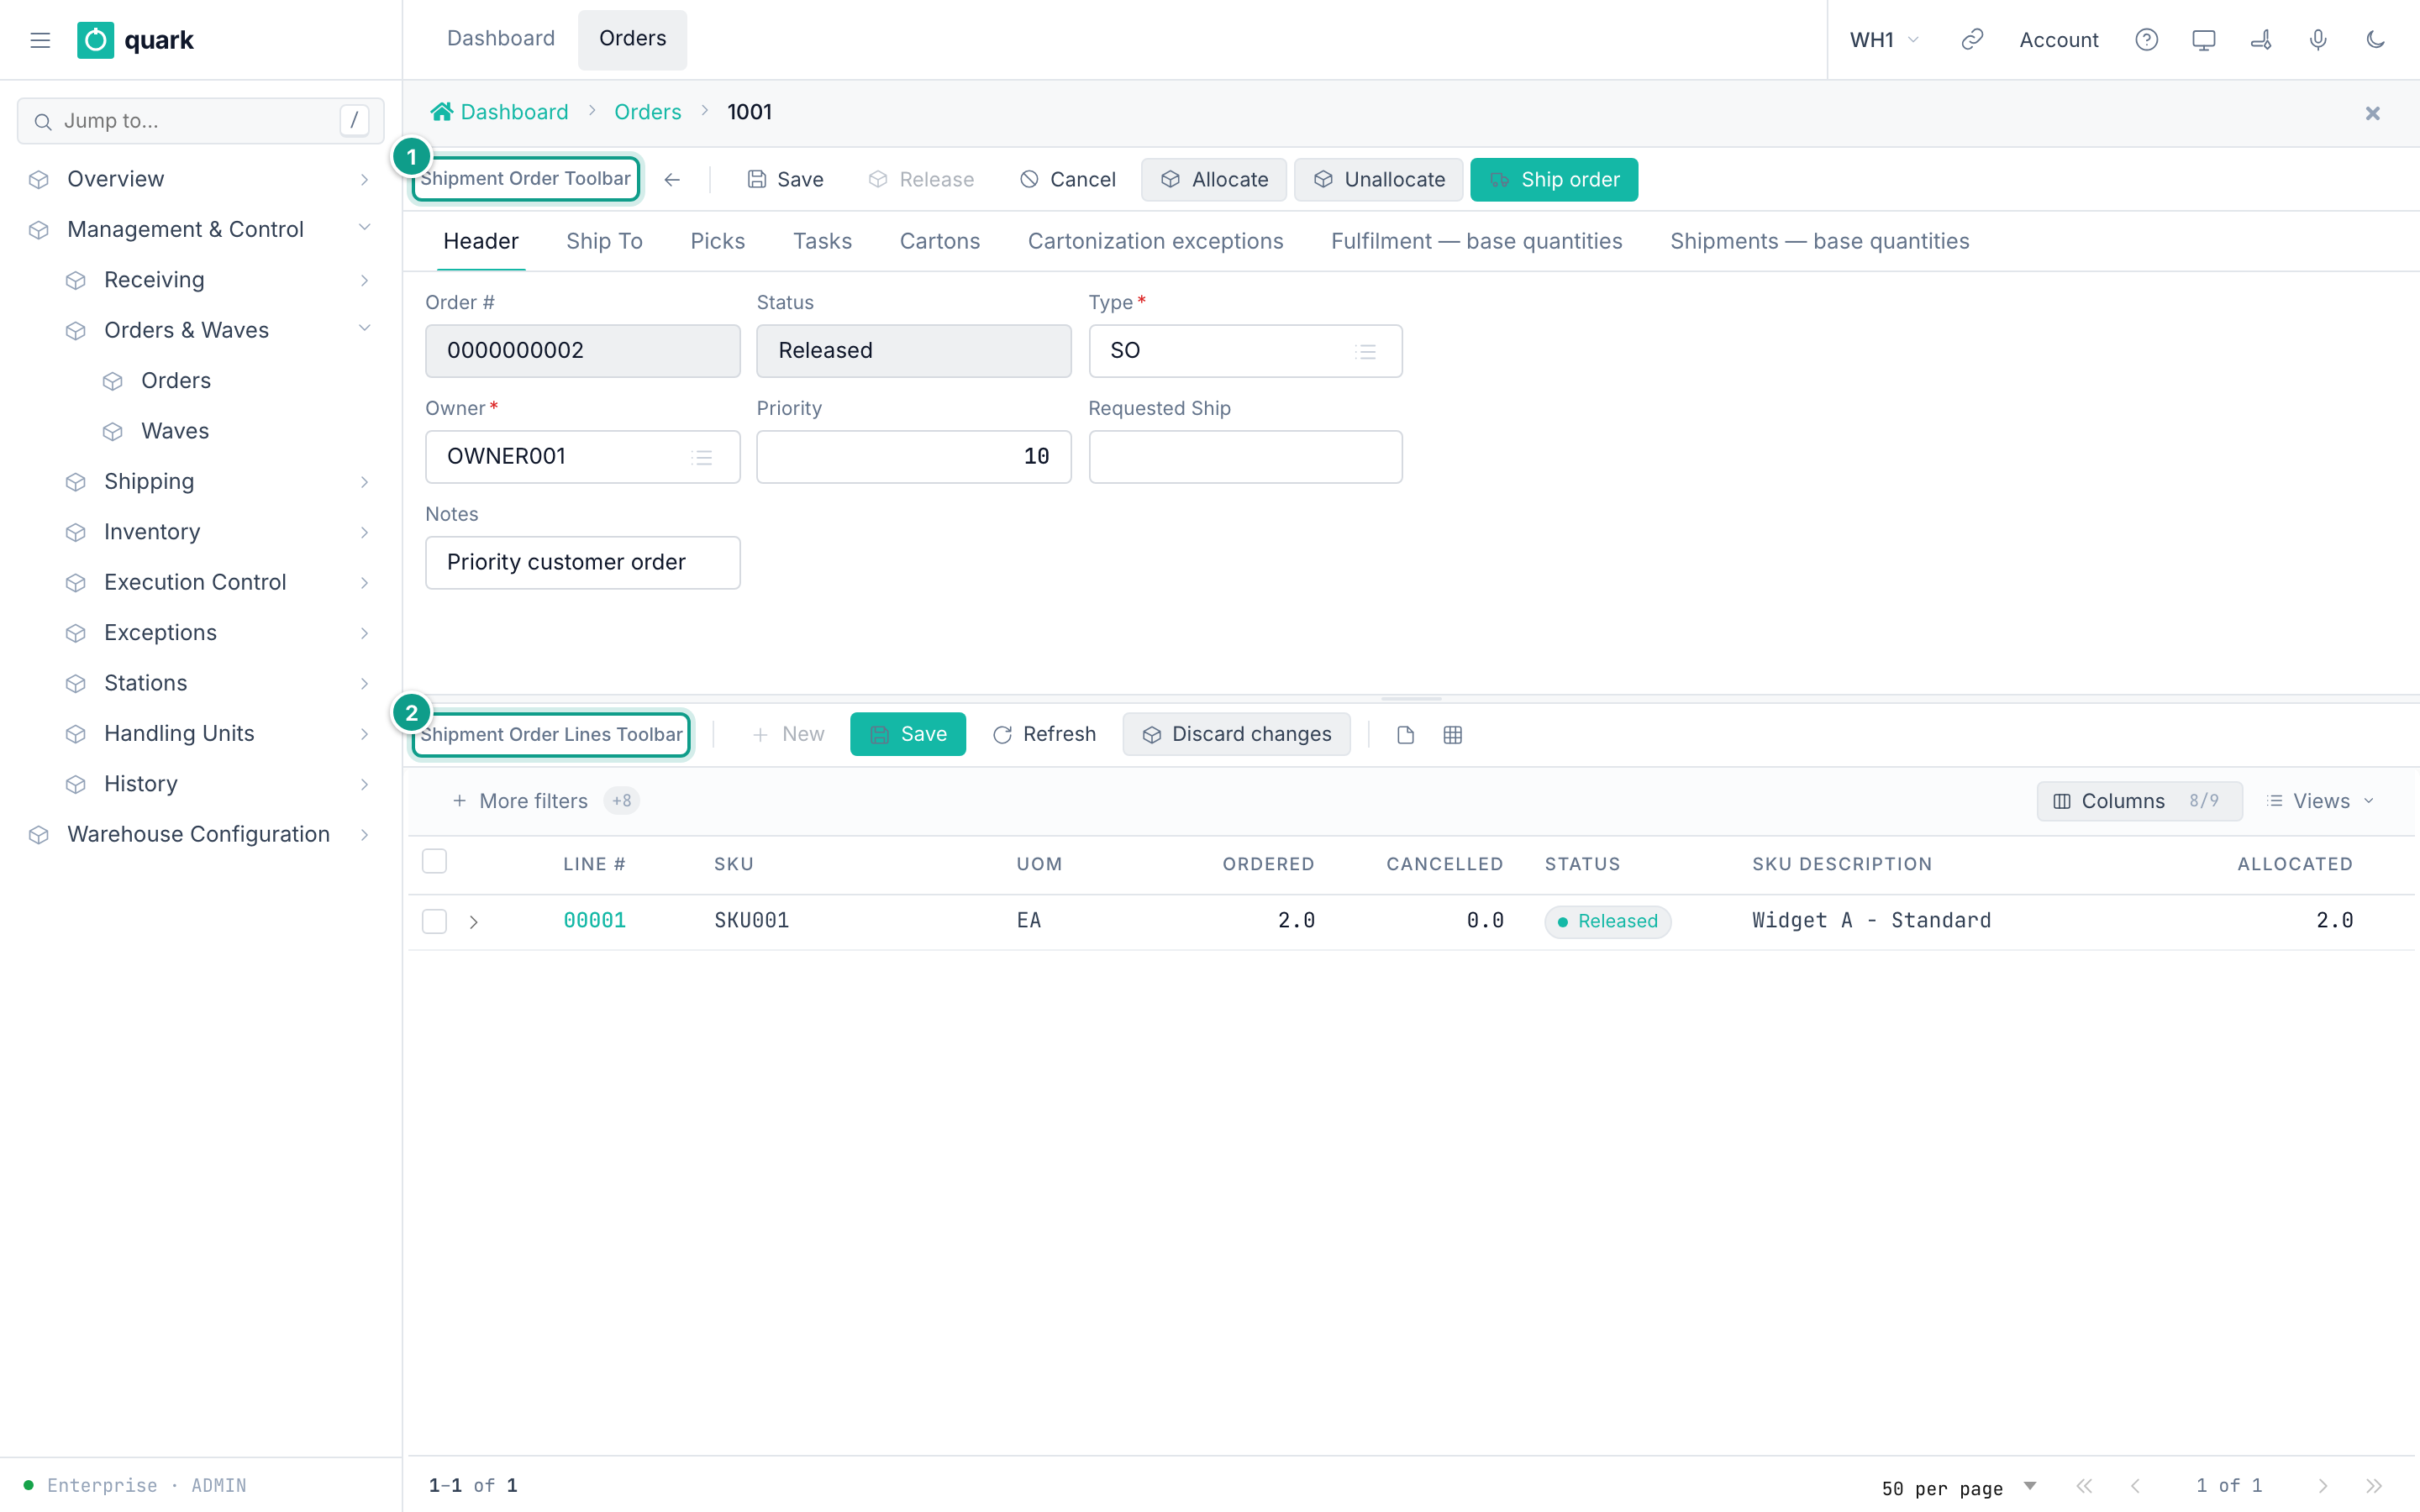Click Discard changes in lines toolbar
2420x1512 pixels.
pyautogui.click(x=1236, y=735)
